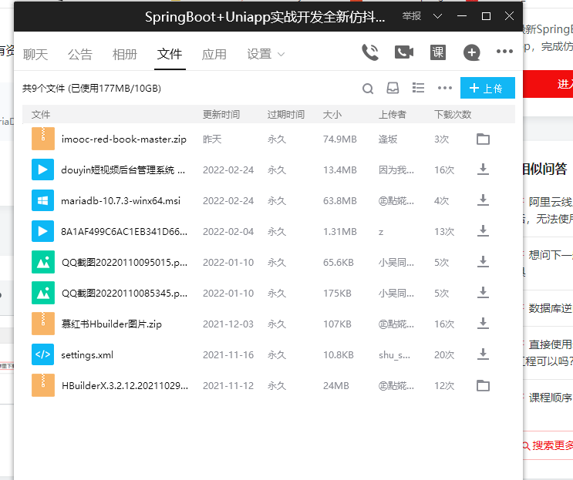
Task: Click the red button in background page
Action: [x=548, y=84]
